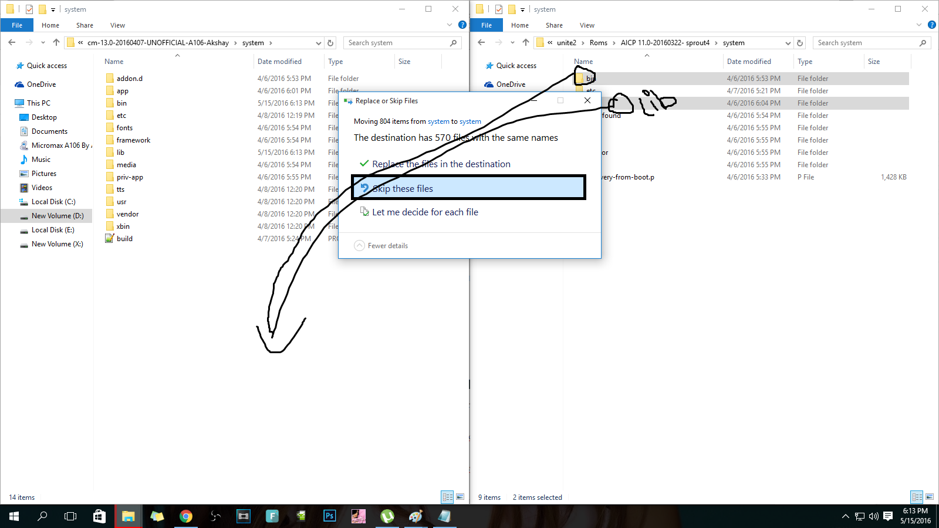The image size is (939, 528).
Task: Switch to the View tab
Action: pos(117,25)
